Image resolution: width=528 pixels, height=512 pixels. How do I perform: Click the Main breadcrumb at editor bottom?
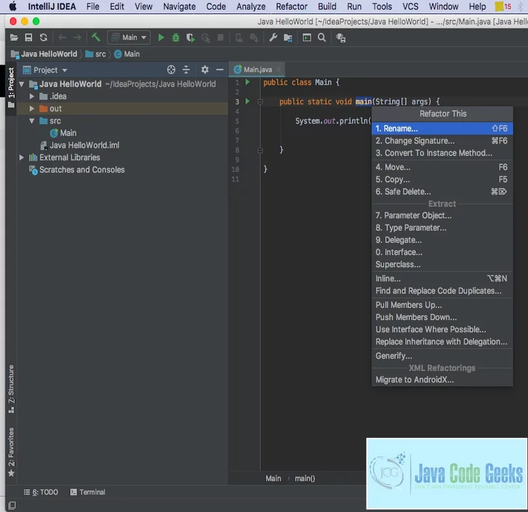[273, 479]
